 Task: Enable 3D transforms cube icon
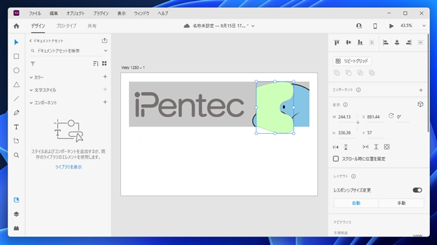[x=420, y=105]
